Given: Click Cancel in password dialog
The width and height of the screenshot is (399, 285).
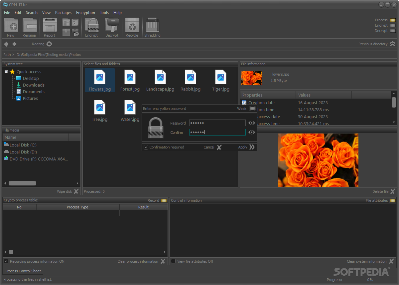Looking at the screenshot, I should point(212,147).
